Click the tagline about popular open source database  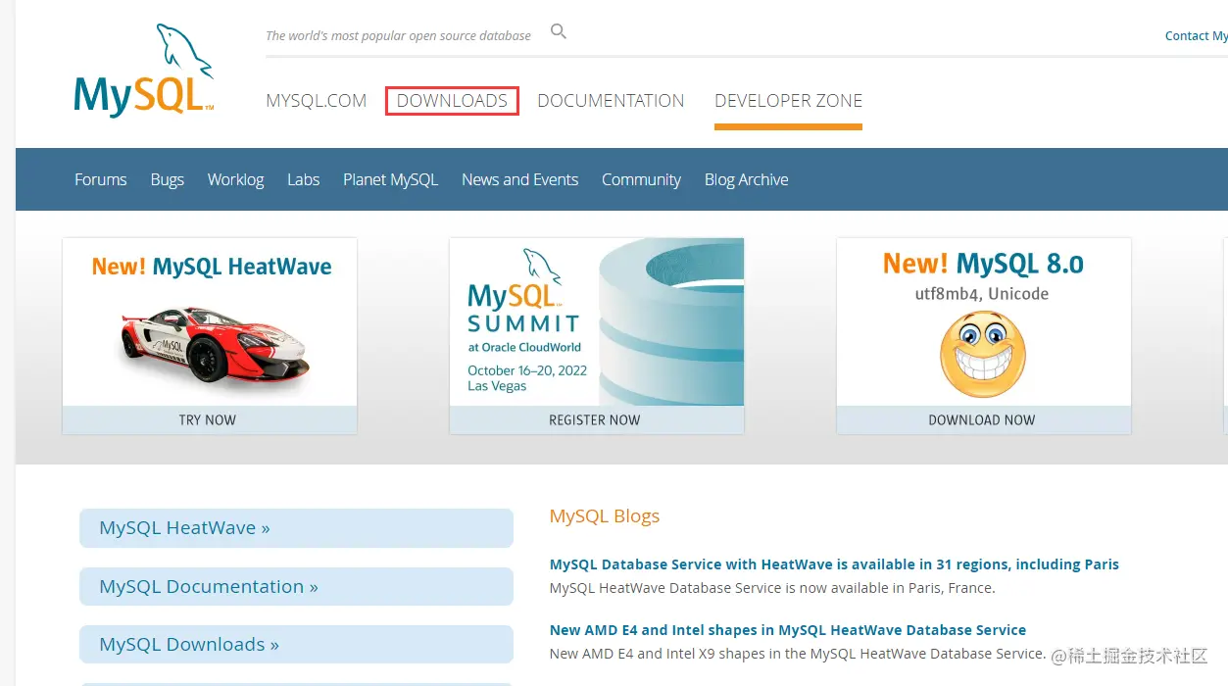(x=399, y=35)
